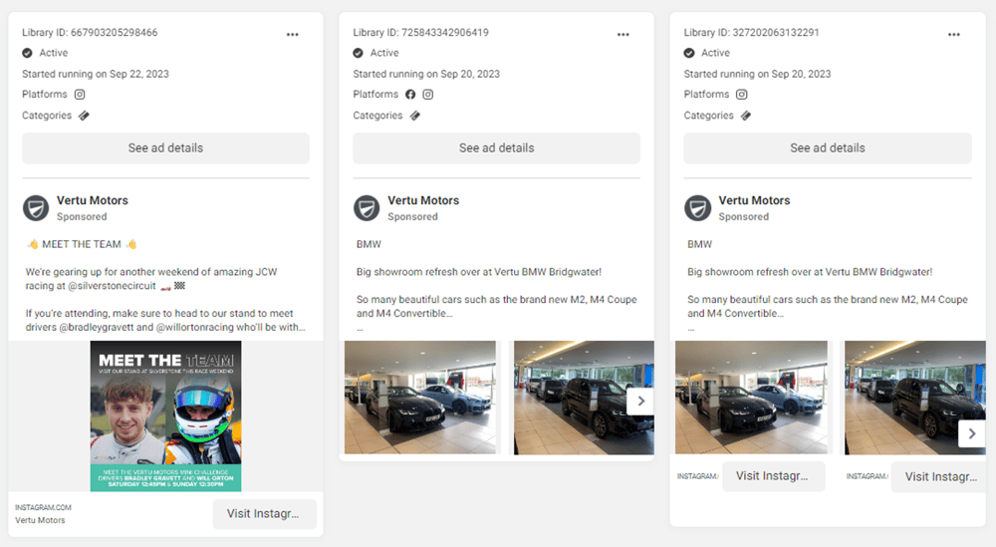Click second Visit Instagram button on ad 327202063132291
Screen dimensions: 996x547
[x=938, y=476]
